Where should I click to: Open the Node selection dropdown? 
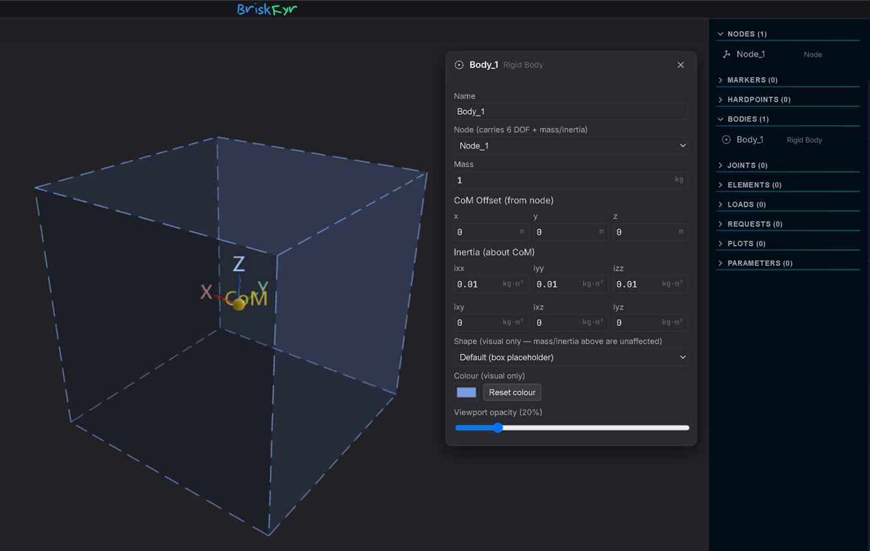pos(571,145)
